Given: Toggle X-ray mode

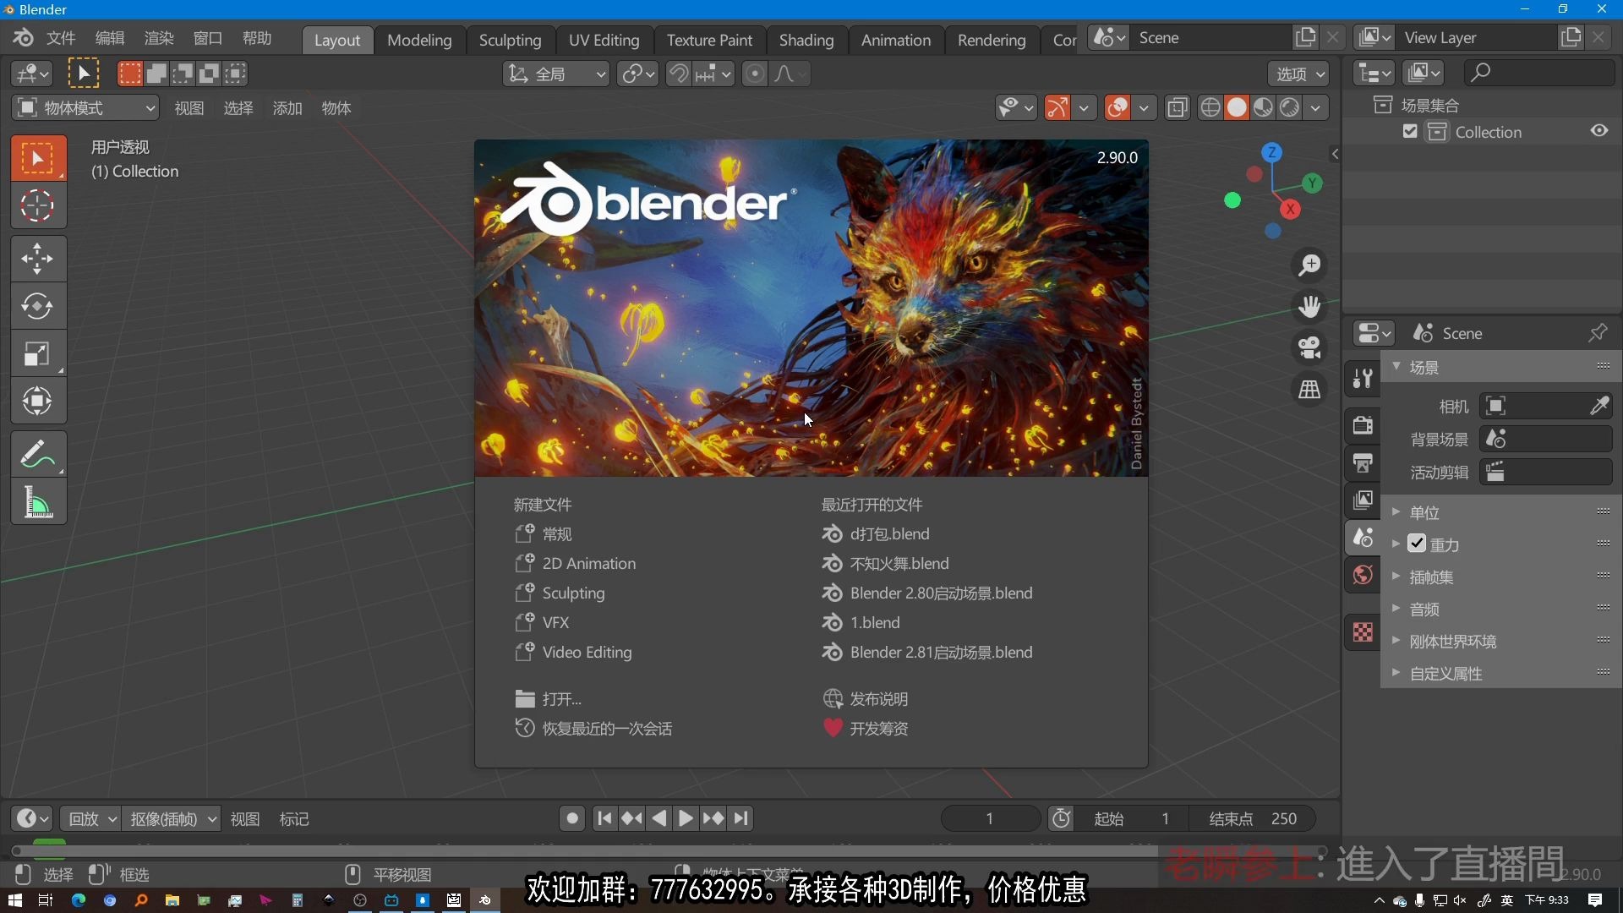Looking at the screenshot, I should (x=1178, y=107).
